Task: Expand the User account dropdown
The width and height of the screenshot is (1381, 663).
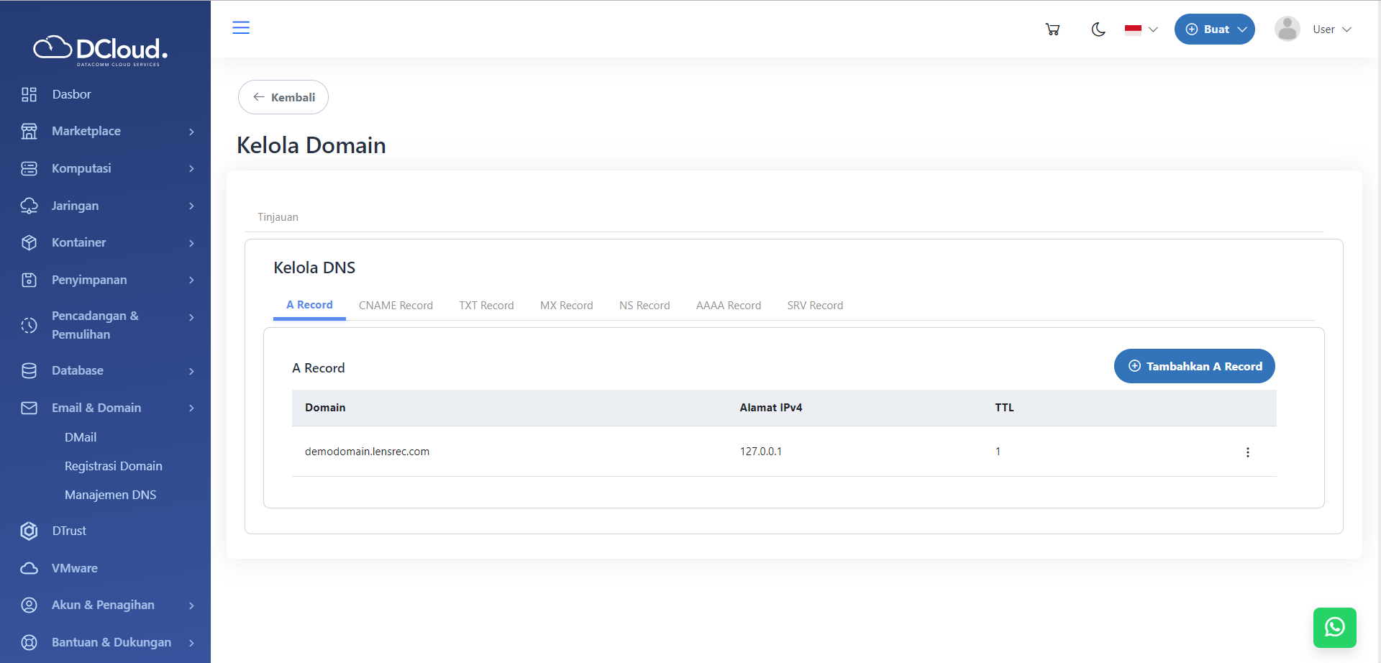Action: pos(1313,29)
